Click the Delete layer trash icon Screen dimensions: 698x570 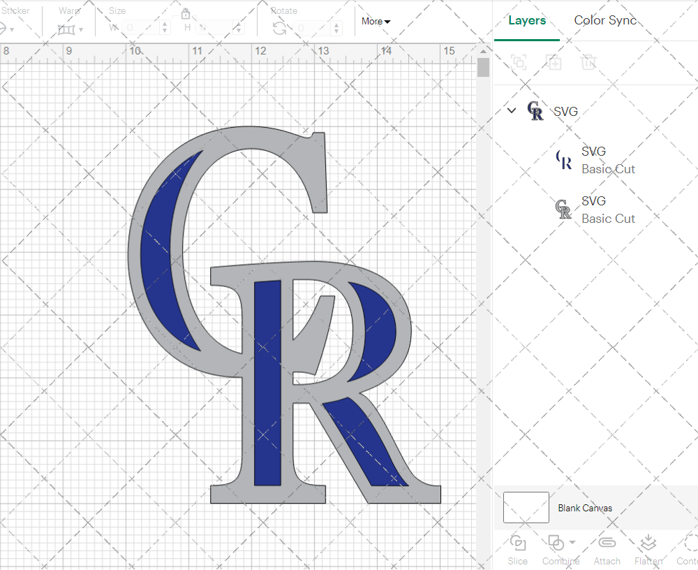tap(588, 62)
